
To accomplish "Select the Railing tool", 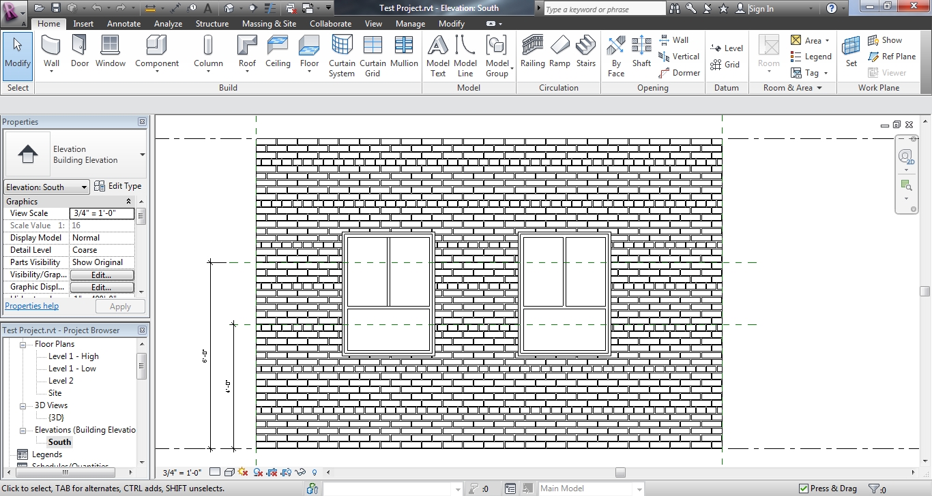I will tap(532, 52).
